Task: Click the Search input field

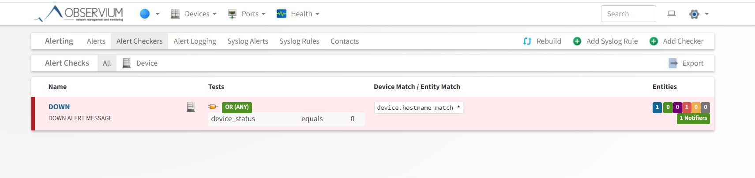Action: click(628, 14)
